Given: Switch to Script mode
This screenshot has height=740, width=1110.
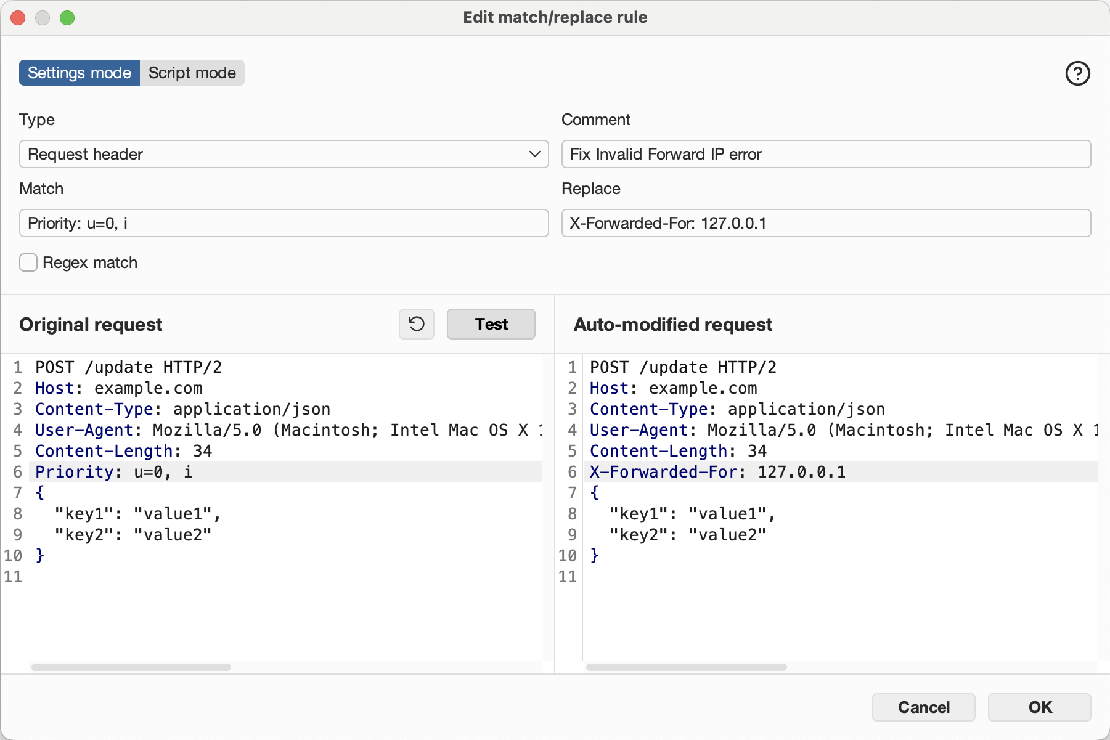Looking at the screenshot, I should coord(192,73).
